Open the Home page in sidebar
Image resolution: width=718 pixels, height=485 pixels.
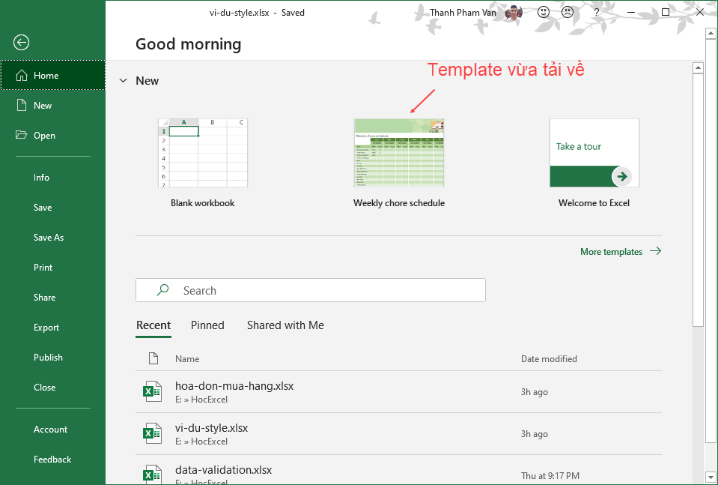tap(52, 75)
